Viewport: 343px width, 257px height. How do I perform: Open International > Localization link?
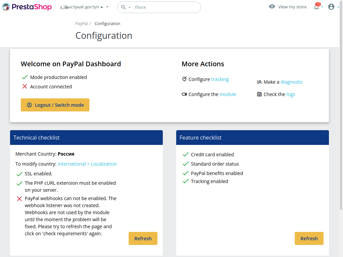coord(87,164)
